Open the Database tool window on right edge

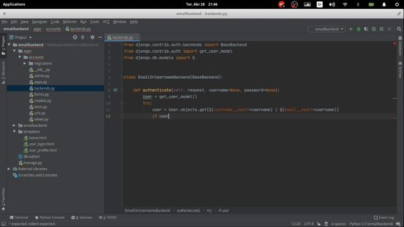point(400,46)
